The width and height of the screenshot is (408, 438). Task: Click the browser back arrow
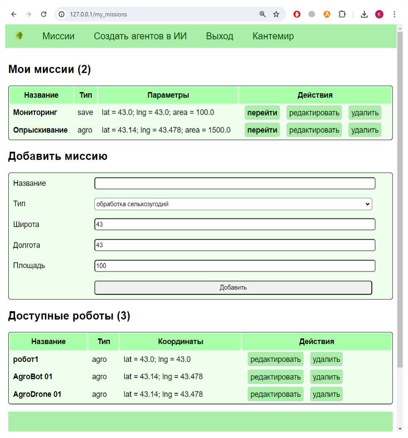point(14,14)
